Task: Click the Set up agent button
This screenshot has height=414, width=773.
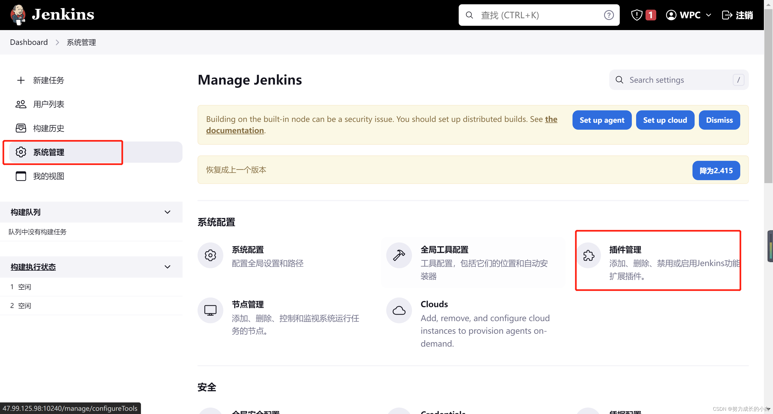Action: pos(602,120)
